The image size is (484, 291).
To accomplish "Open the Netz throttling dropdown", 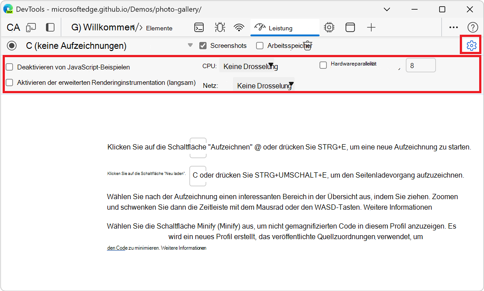I will (264, 85).
